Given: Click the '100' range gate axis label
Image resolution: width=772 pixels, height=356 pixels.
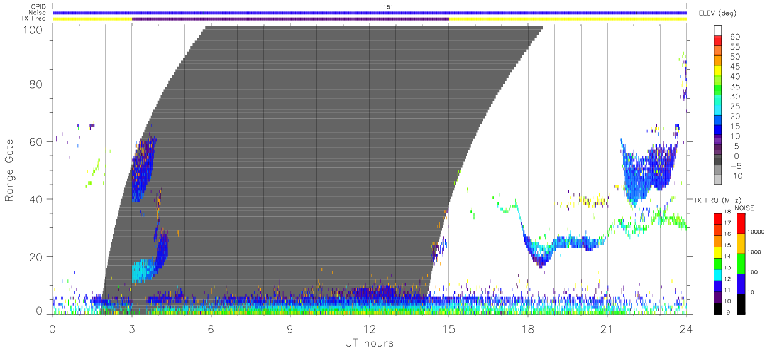Looking at the screenshot, I should pyautogui.click(x=35, y=29).
